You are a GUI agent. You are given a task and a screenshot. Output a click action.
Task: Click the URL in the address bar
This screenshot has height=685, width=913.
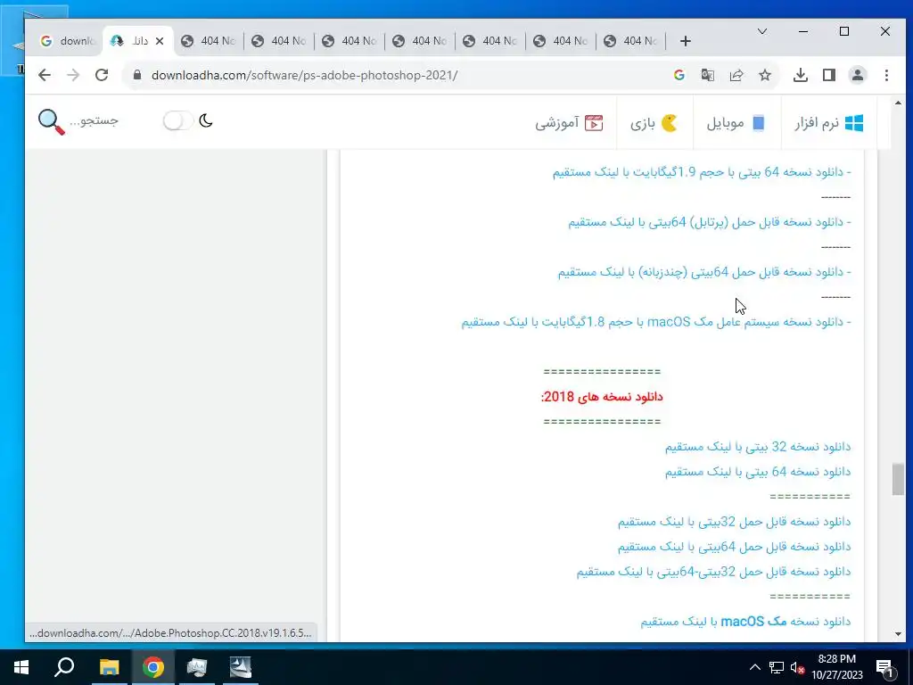coord(305,75)
